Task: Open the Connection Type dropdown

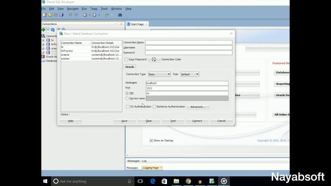Action: [x=159, y=74]
